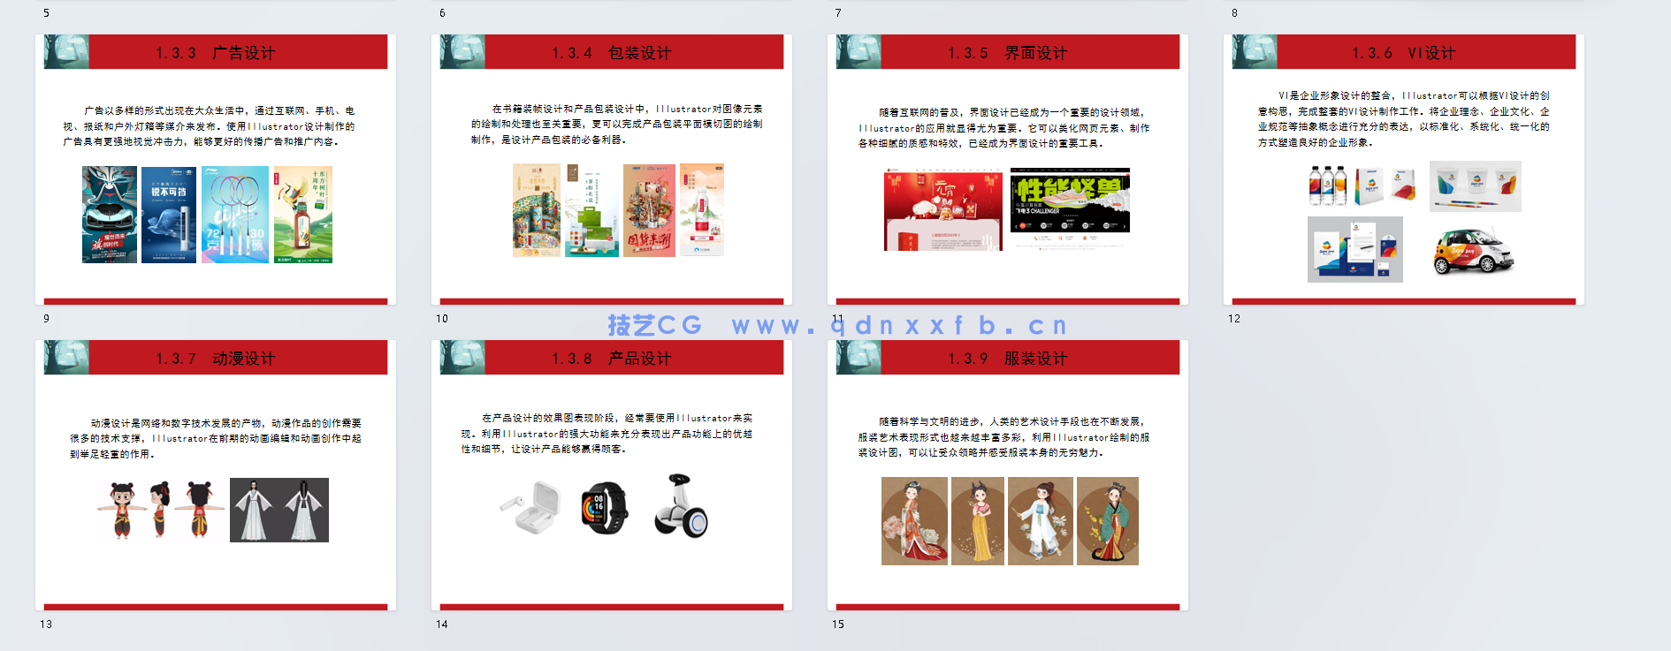
Task: Click the paragraph beginning 随着科学与文明的进步
Action: [x=1004, y=437]
